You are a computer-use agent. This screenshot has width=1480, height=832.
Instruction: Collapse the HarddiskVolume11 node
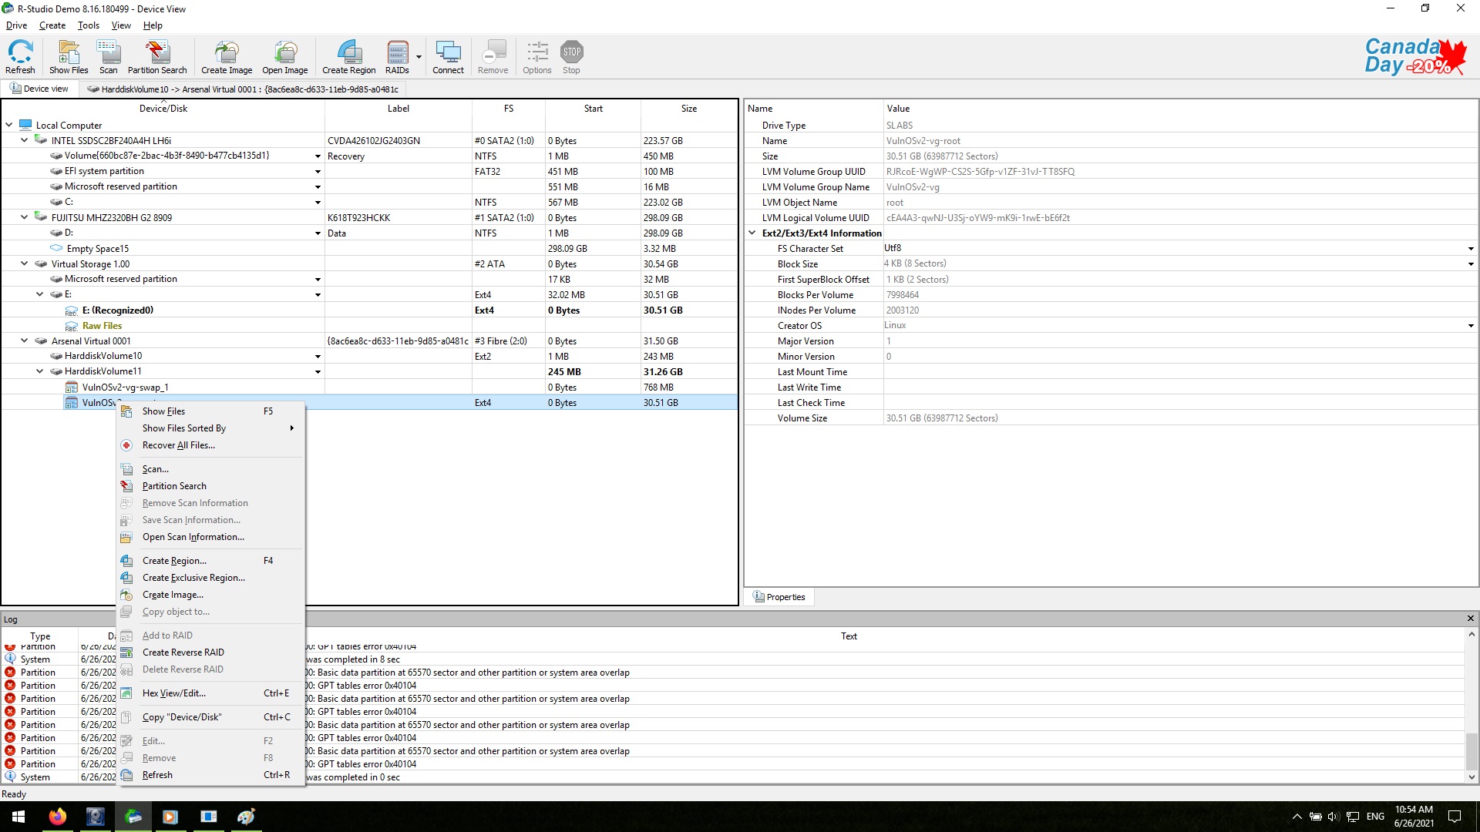40,371
